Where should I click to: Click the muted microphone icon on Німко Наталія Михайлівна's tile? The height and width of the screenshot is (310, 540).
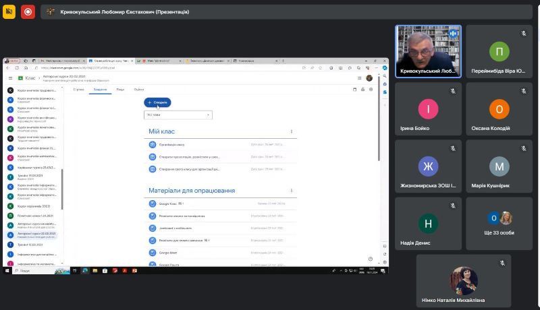point(502,263)
